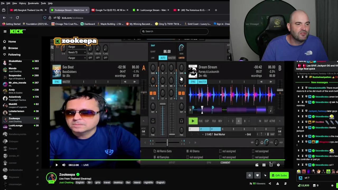Play the stream video
The image size is (338, 190).
click(57, 165)
